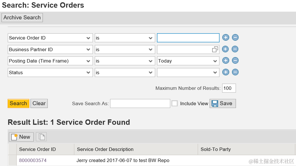
Task: Open service order link 8000003574
Action: [x=33, y=160]
